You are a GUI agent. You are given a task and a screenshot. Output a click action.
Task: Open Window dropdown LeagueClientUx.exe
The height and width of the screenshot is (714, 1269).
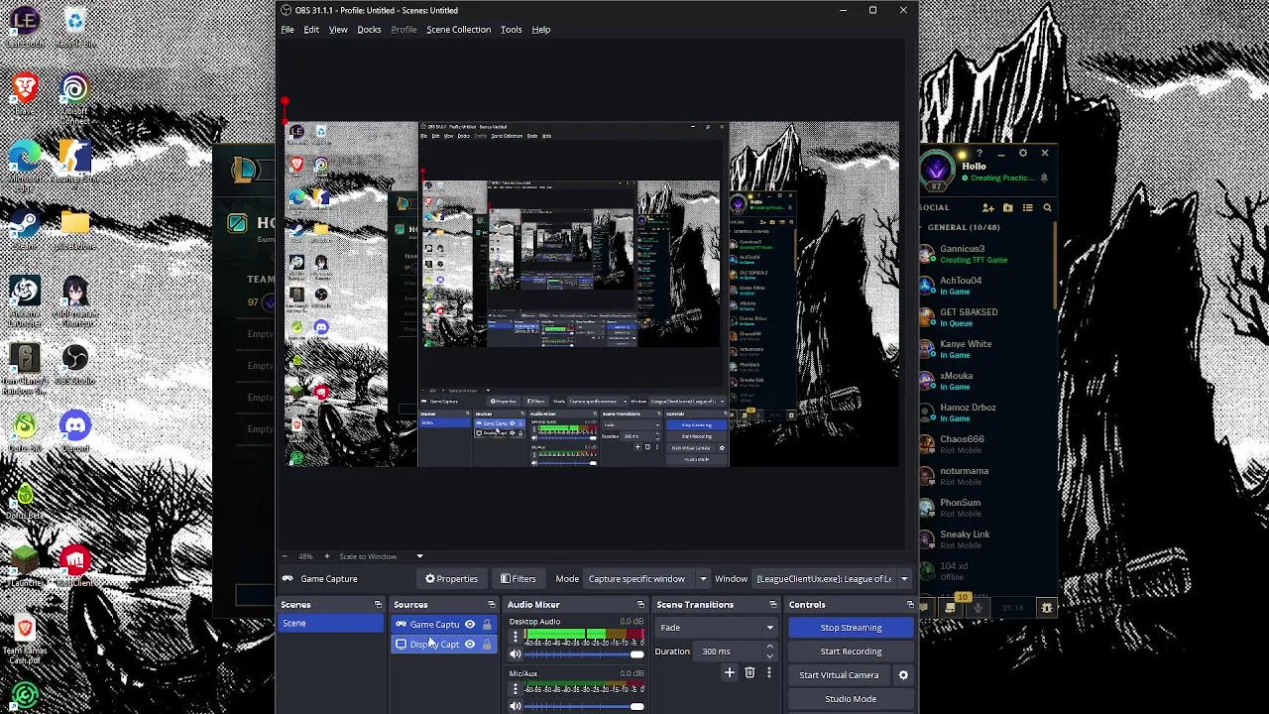(833, 579)
